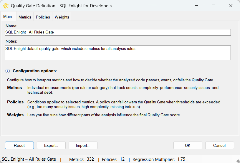The width and height of the screenshot is (240, 163).
Task: Click the Reset button
Action: click(19, 145)
